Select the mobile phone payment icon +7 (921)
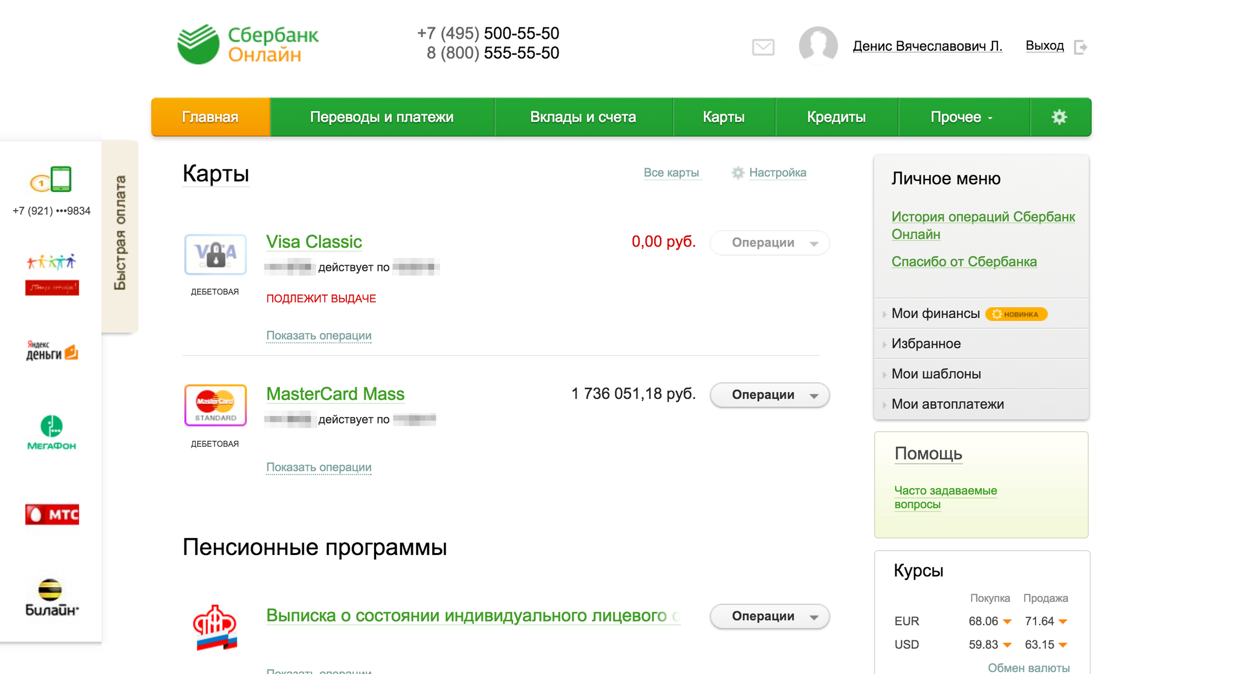The image size is (1238, 674). click(x=51, y=179)
